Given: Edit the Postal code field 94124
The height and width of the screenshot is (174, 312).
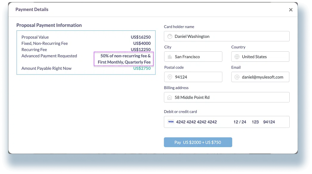Looking at the screenshot, I should click(193, 77).
